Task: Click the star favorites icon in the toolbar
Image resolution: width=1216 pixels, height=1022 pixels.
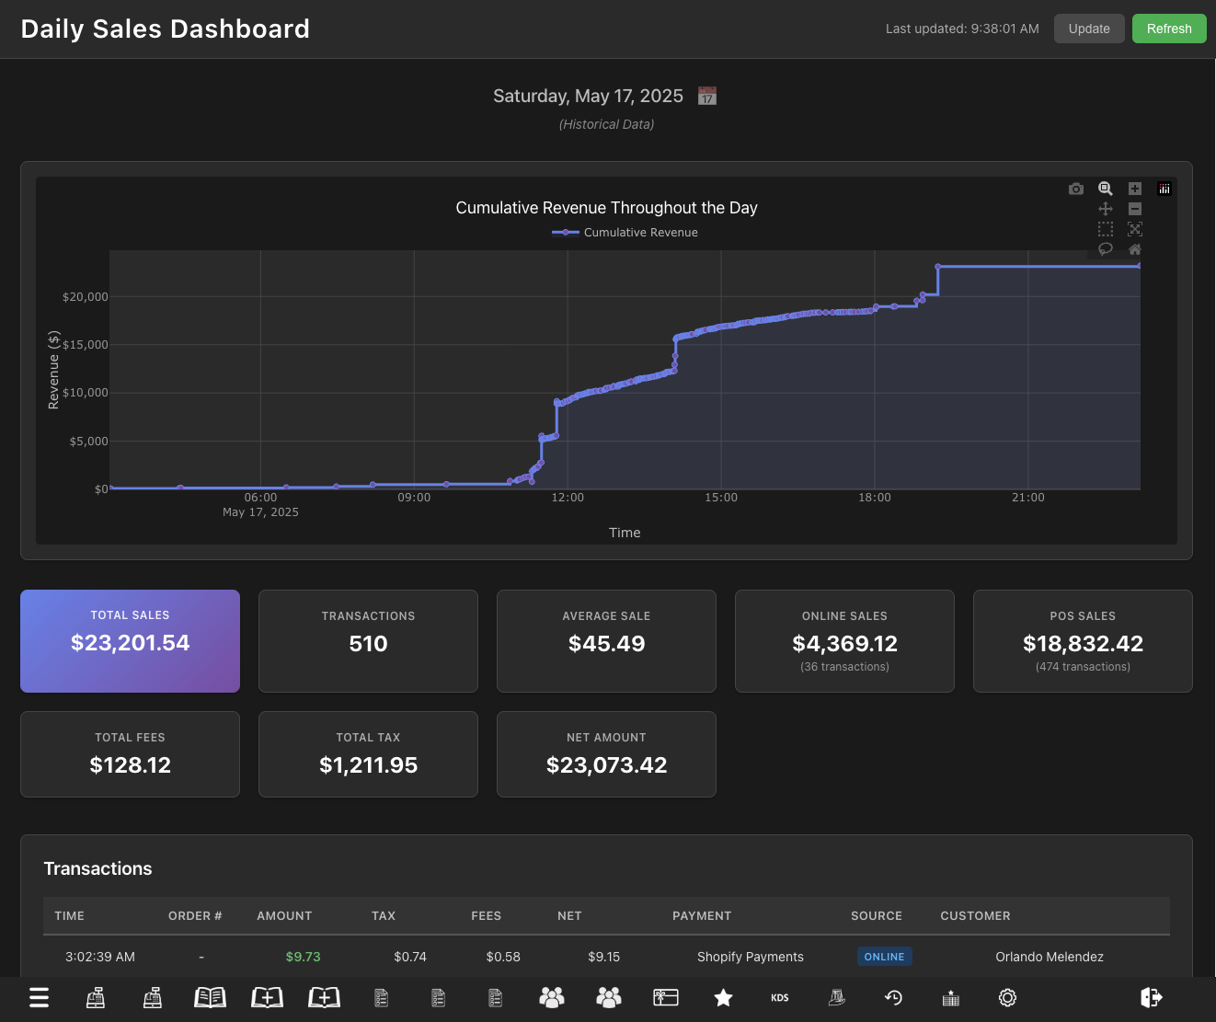Action: [x=723, y=997]
